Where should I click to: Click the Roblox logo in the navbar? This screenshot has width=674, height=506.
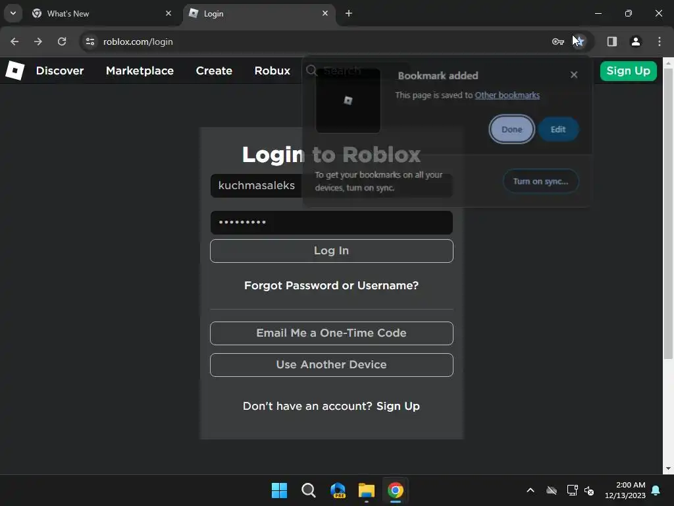(x=15, y=70)
